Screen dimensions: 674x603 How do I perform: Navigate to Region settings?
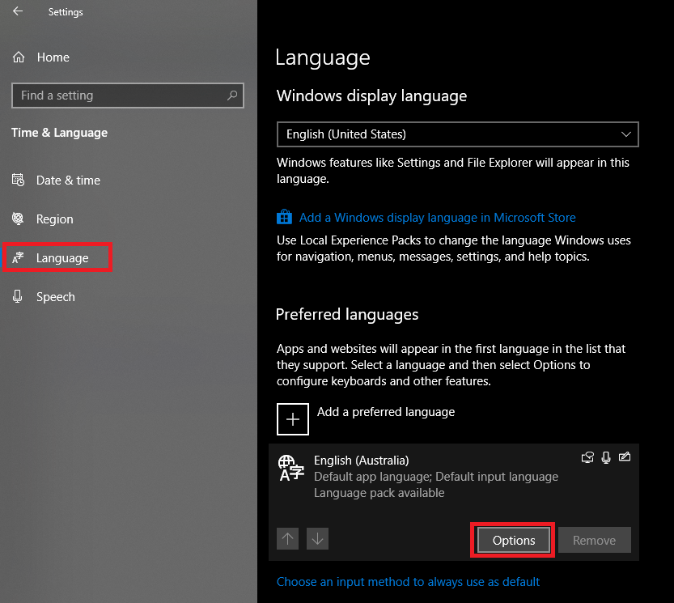(x=52, y=219)
